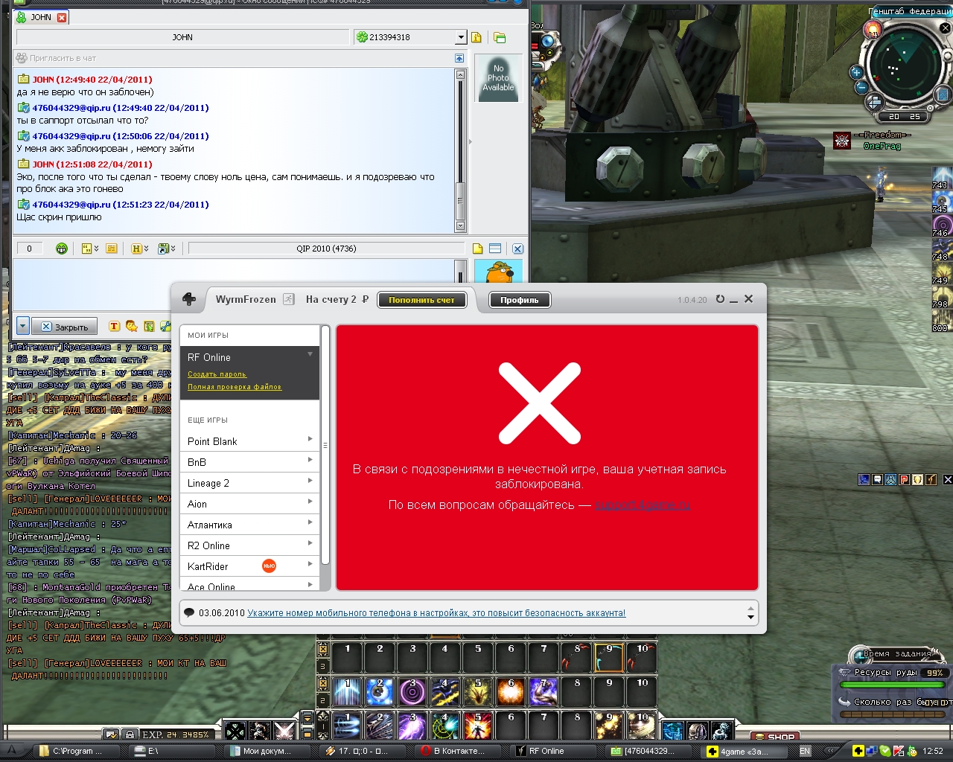
Task: Click the Freedom guild emblem icon
Action: coord(842,141)
